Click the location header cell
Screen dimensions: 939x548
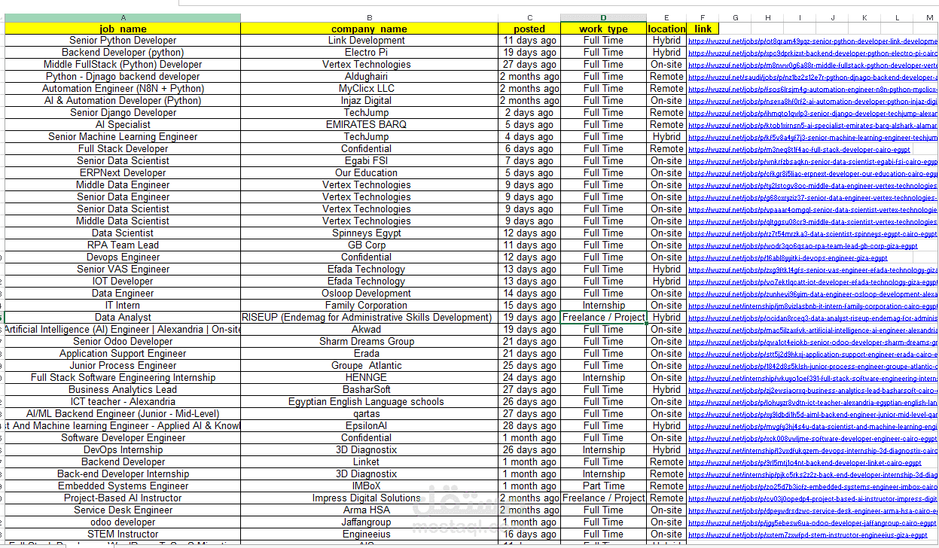(666, 29)
